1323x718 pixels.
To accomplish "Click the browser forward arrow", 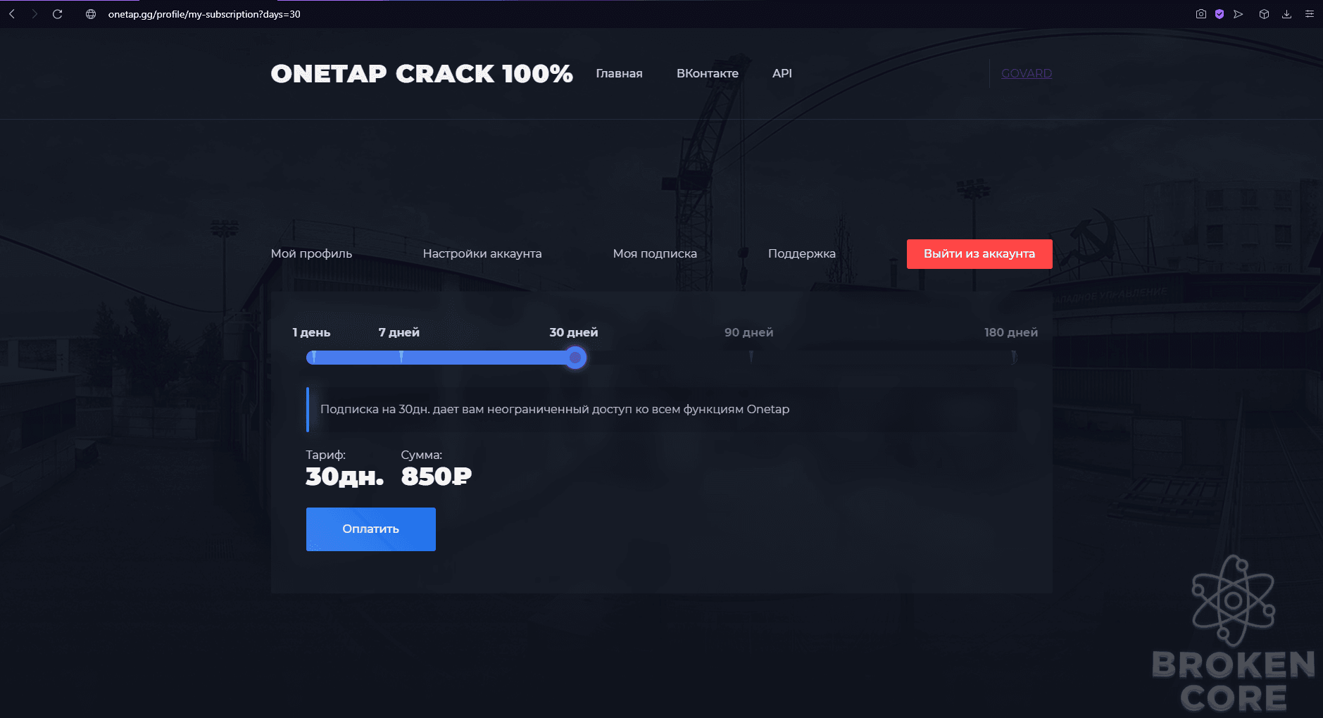I will [x=35, y=14].
